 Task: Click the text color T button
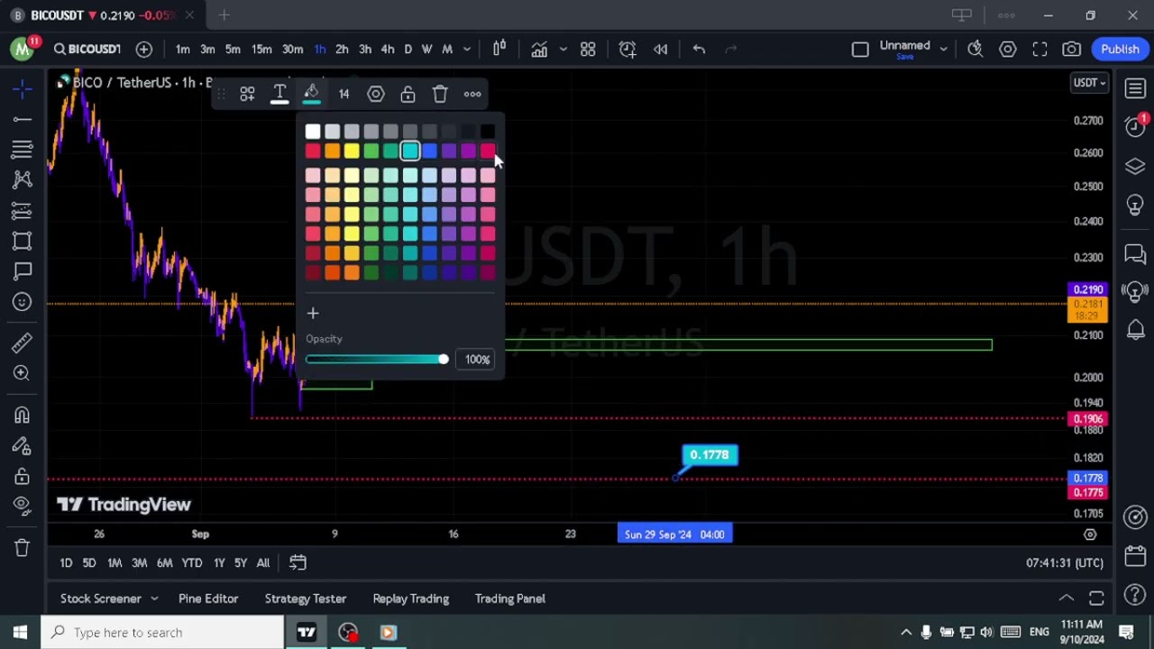tap(279, 94)
